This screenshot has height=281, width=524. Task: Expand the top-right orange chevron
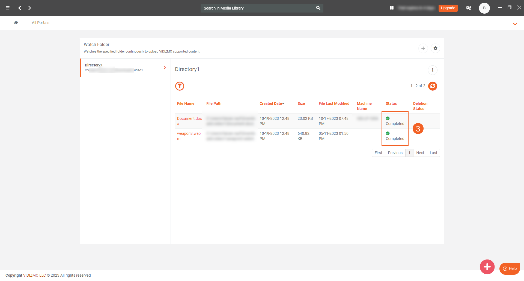tap(515, 24)
